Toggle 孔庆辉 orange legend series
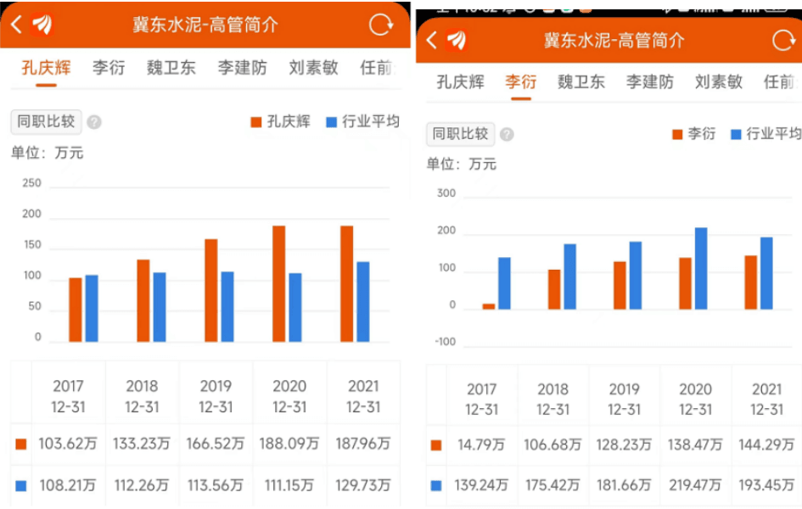 pyautogui.click(x=280, y=122)
